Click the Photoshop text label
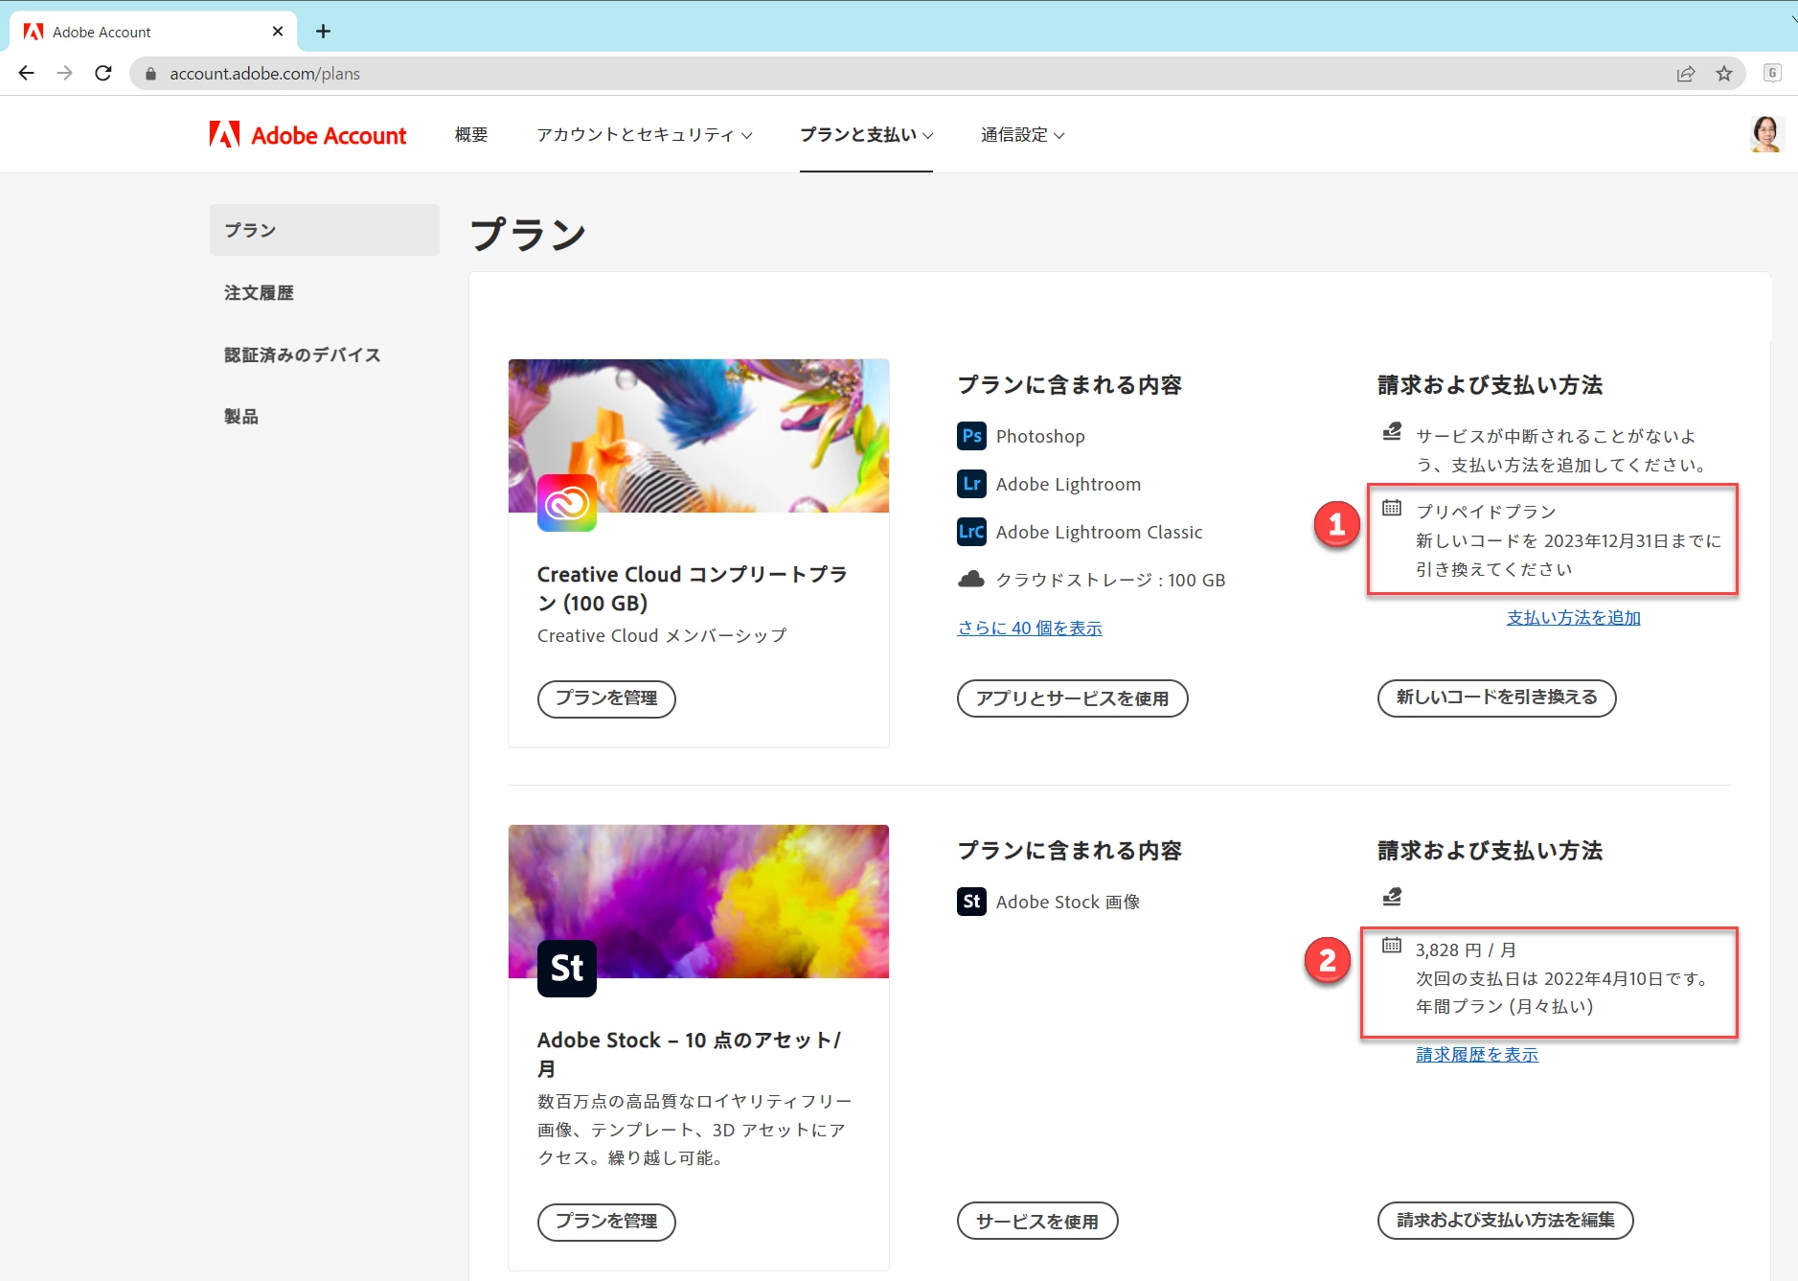 tap(1040, 436)
